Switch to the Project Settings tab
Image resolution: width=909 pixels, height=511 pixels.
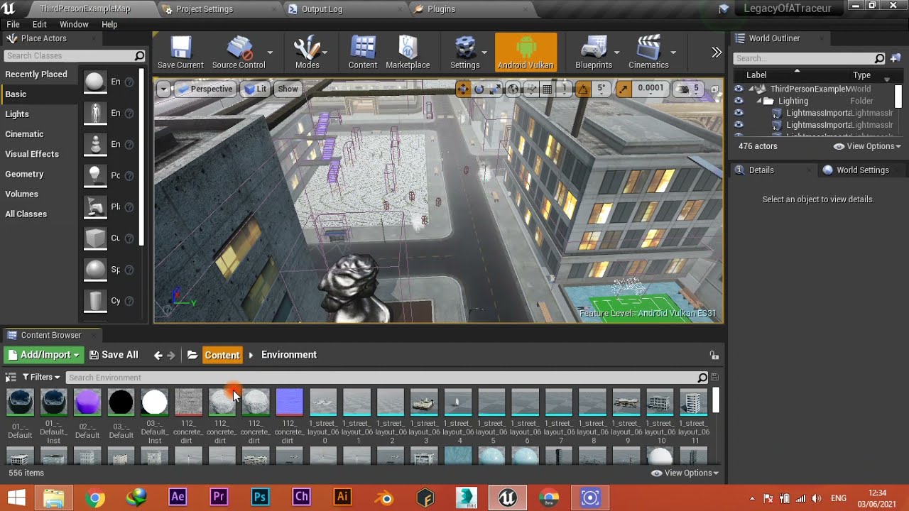[204, 9]
